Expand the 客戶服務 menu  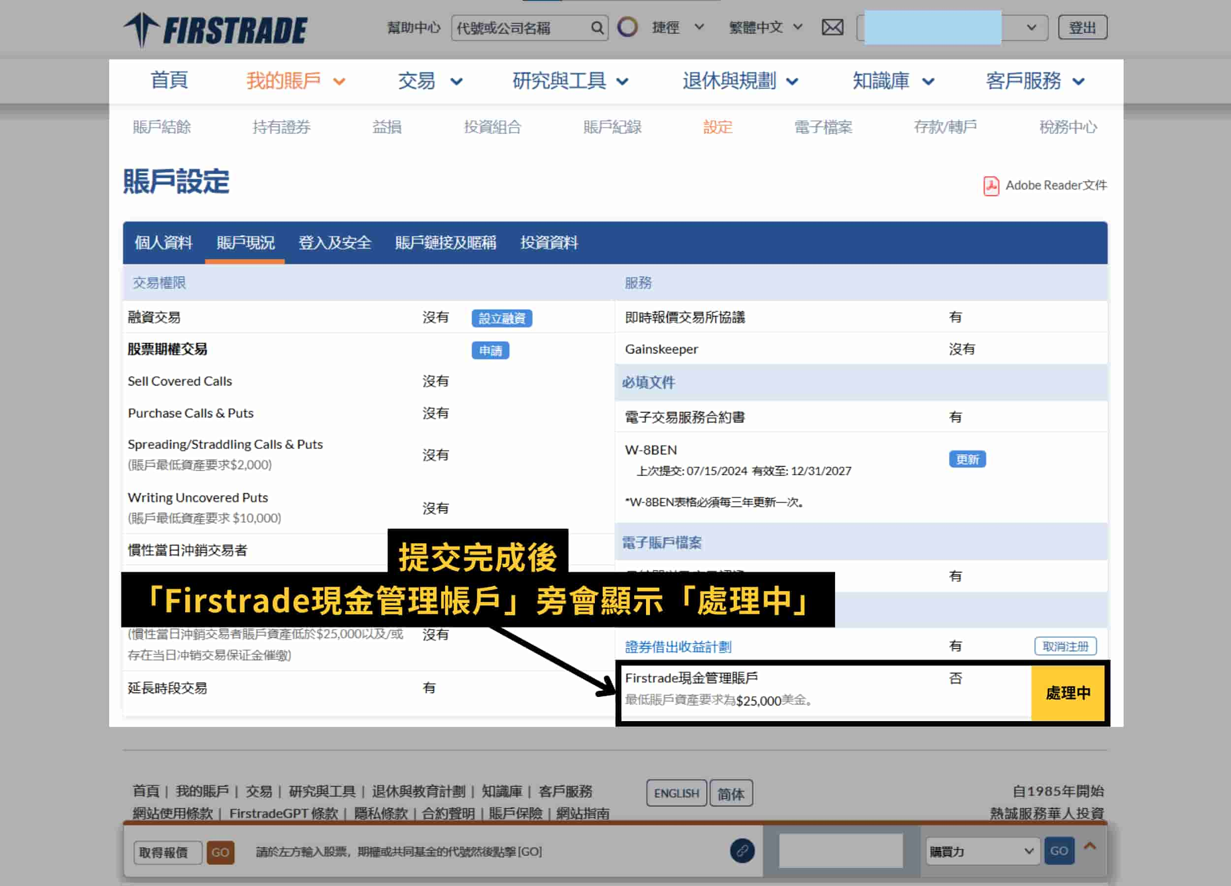point(1036,81)
